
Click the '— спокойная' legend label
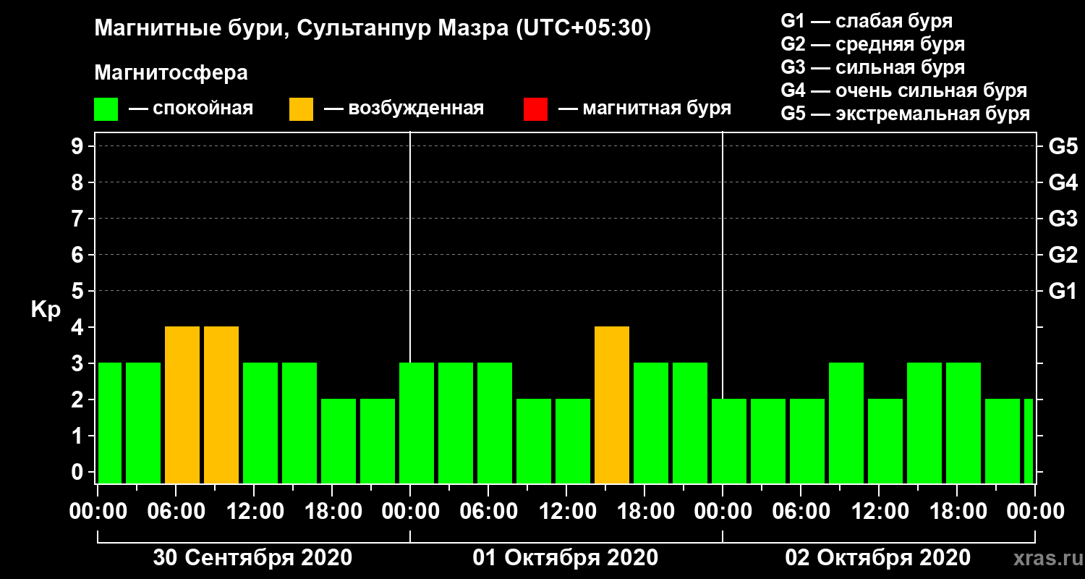coord(190,109)
